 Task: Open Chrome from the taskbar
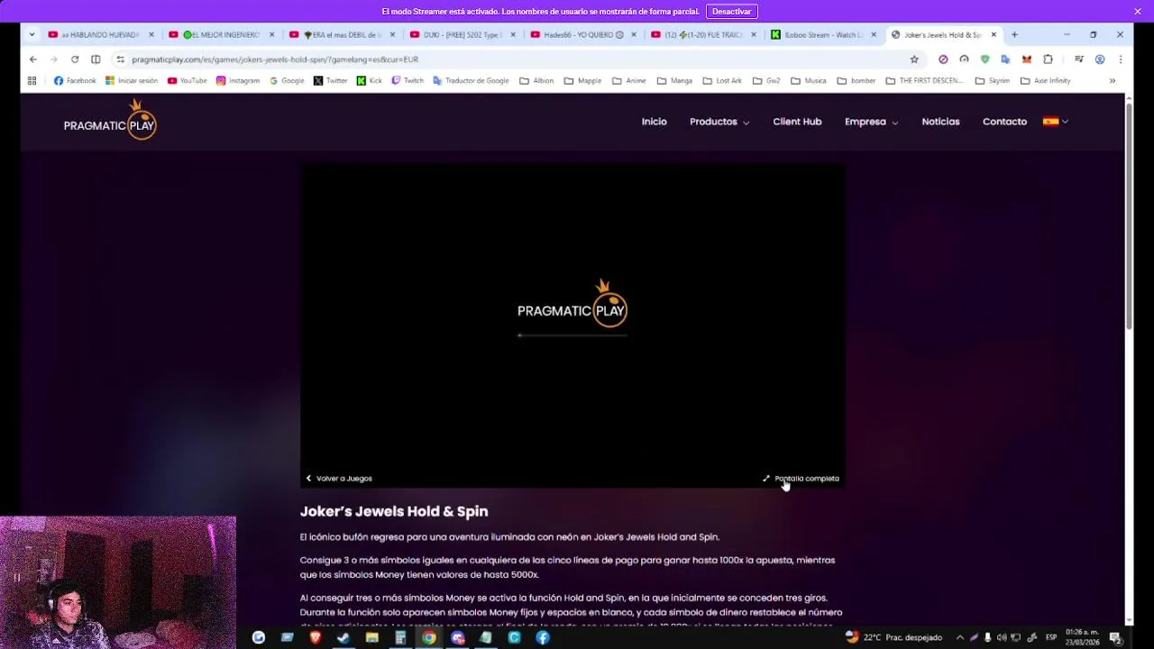point(429,637)
